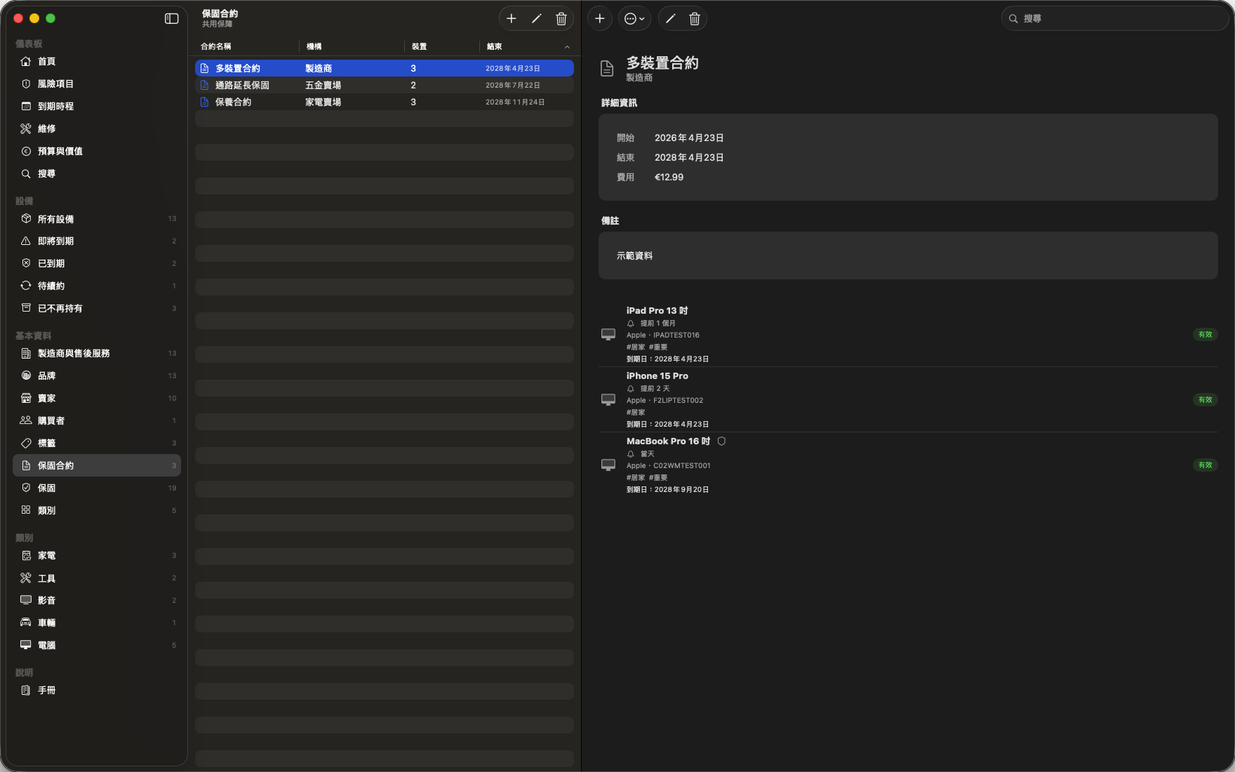Select 保固 in the sidebar
1235x772 pixels.
(x=97, y=488)
